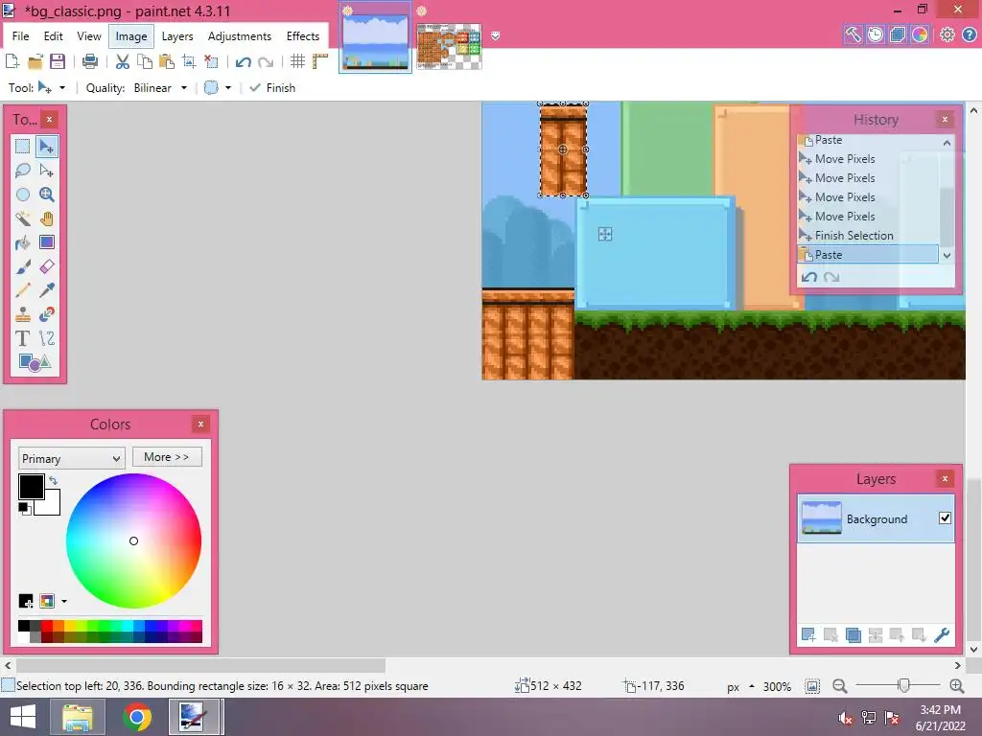Image resolution: width=982 pixels, height=736 pixels.
Task: Select the Gradient tool
Action: tap(46, 242)
